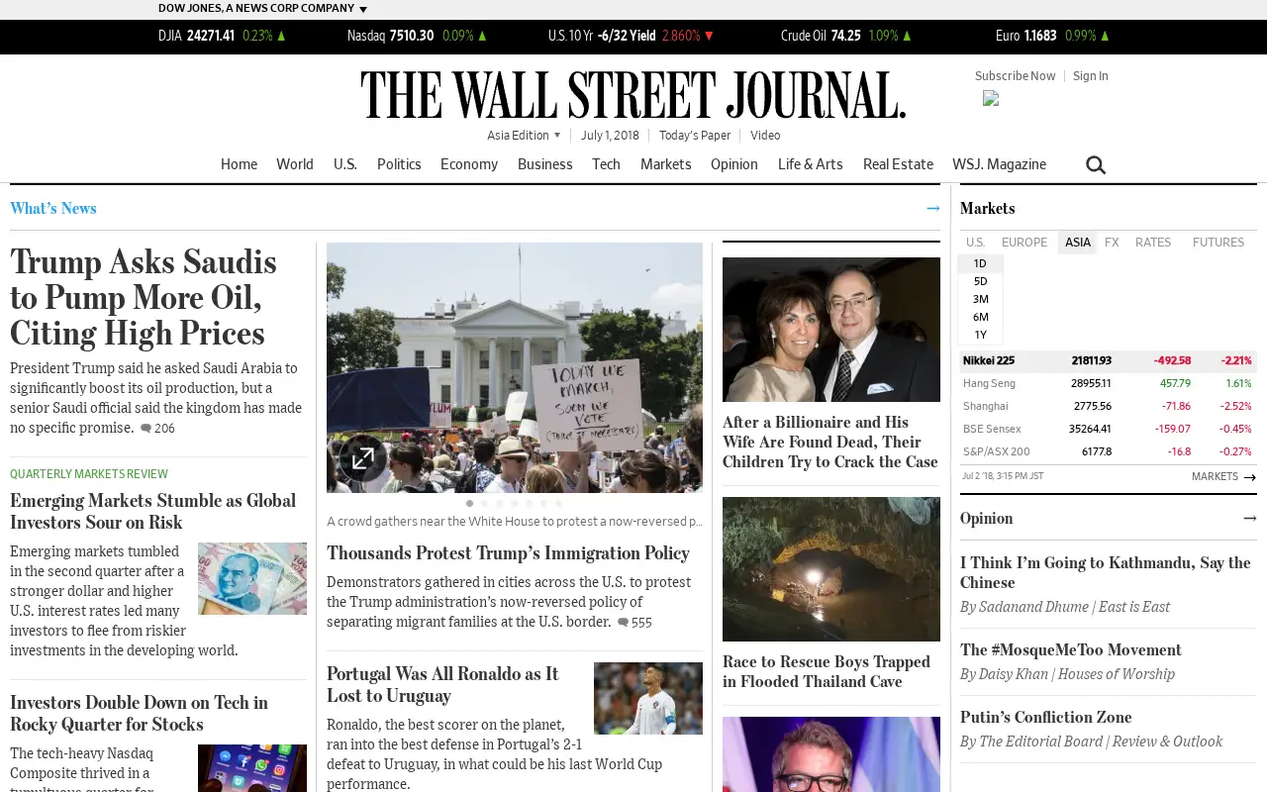
Task: Open Thousands Protest Trump's Immigration Policy article
Action: click(x=508, y=552)
